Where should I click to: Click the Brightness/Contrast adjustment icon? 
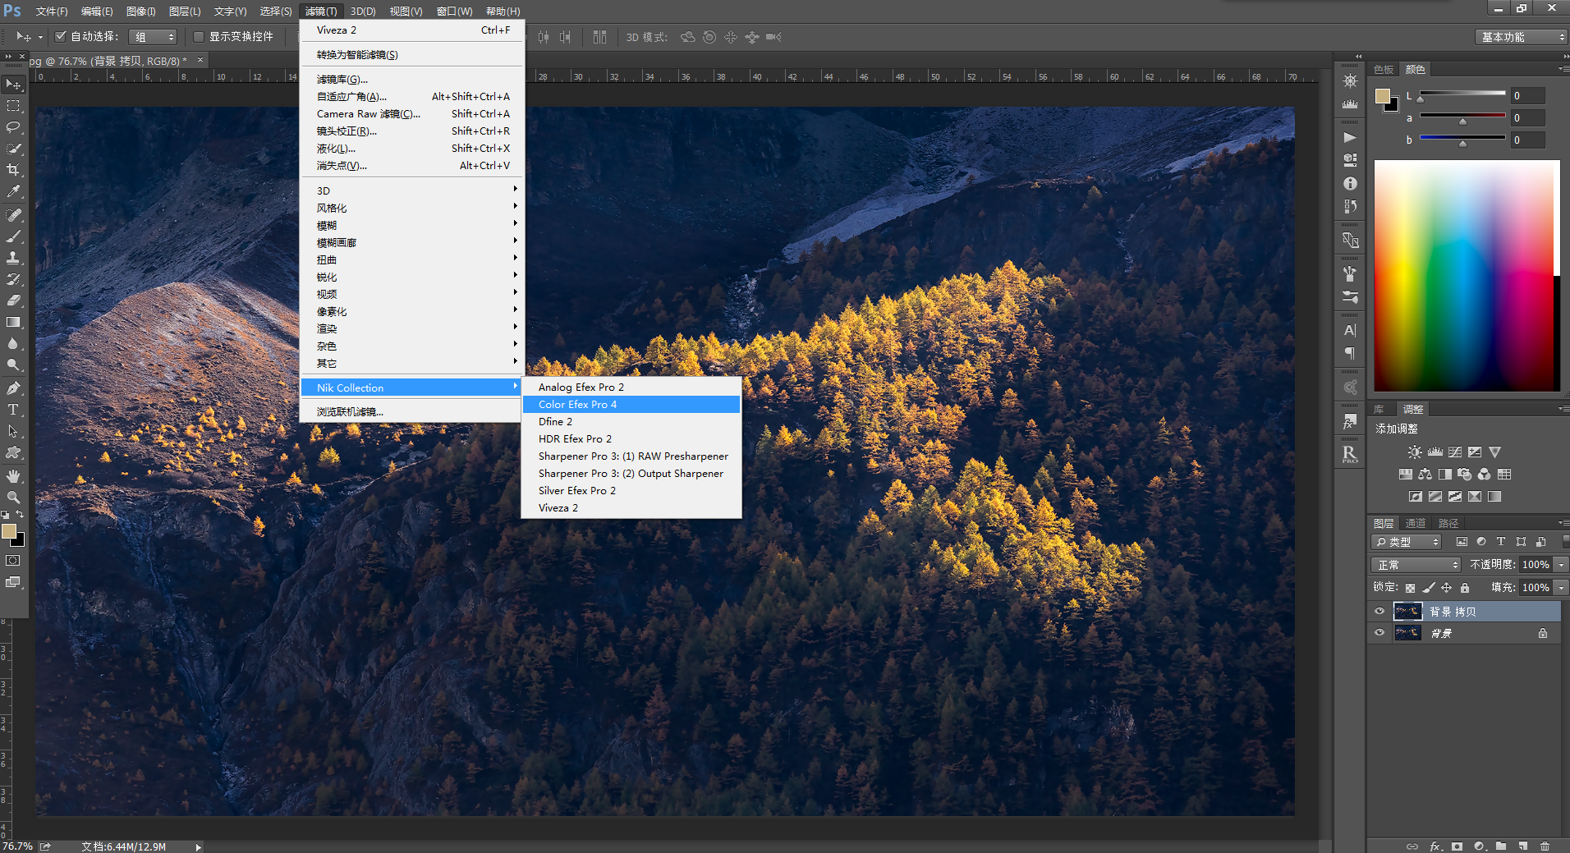click(x=1415, y=452)
